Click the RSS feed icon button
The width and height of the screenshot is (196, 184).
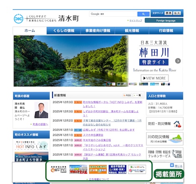[127, 95]
